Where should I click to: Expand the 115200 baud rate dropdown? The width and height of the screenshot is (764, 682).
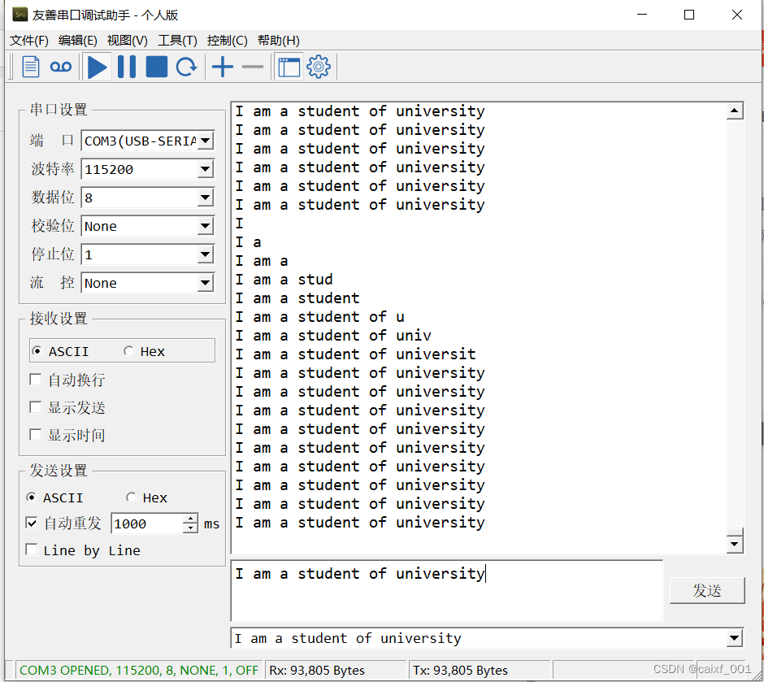click(x=206, y=169)
